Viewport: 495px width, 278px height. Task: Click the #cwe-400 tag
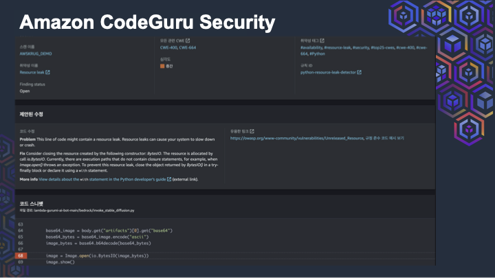pyautogui.click(x=406, y=47)
